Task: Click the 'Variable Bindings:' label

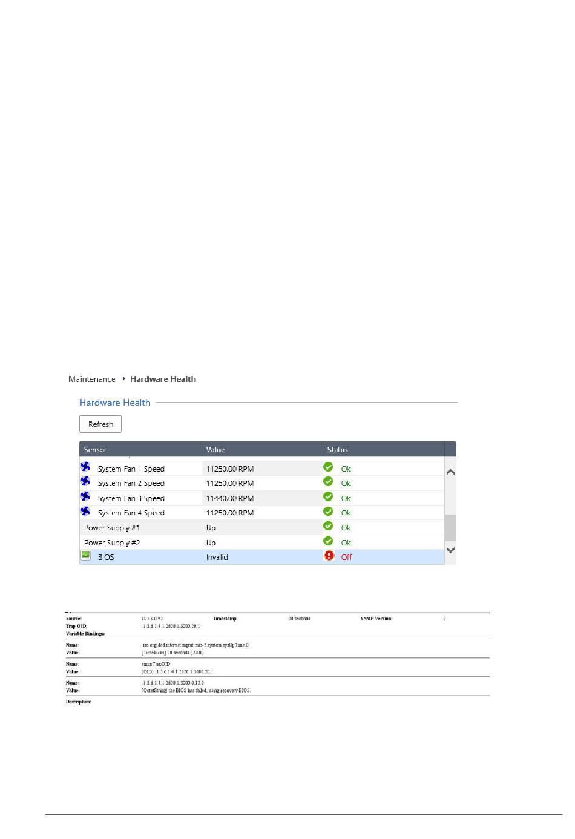Action: [x=85, y=633]
